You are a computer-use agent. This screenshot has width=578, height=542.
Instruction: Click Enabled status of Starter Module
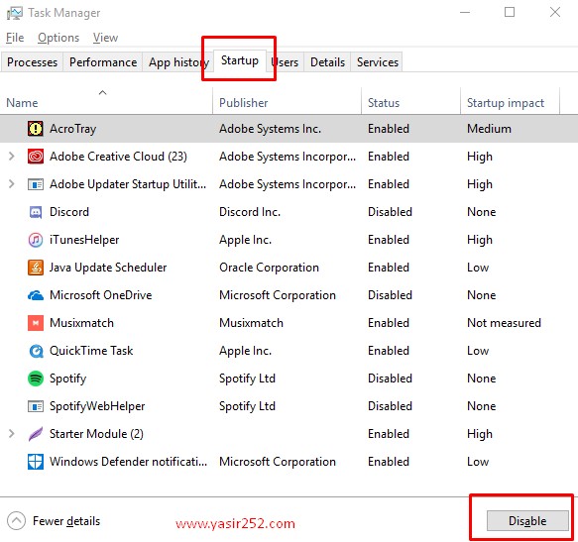point(389,434)
